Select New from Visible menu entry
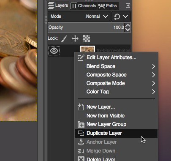The height and width of the screenshot is (161, 171). click(116, 116)
